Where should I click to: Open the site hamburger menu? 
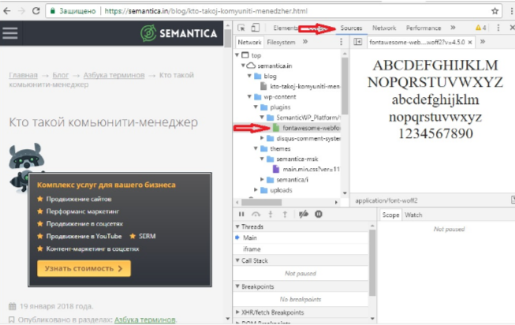(10, 33)
